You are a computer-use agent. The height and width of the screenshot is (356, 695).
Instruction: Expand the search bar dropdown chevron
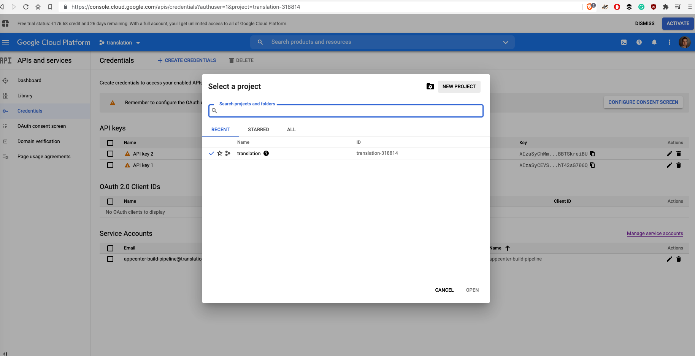[506, 42]
